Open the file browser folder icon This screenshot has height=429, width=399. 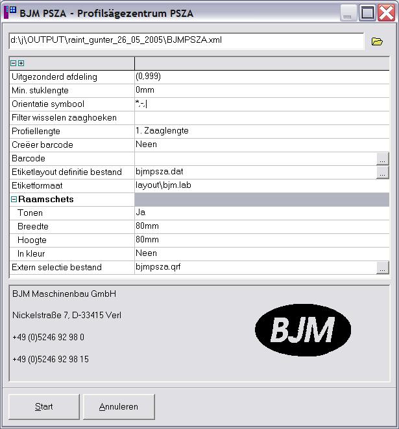tap(377, 41)
